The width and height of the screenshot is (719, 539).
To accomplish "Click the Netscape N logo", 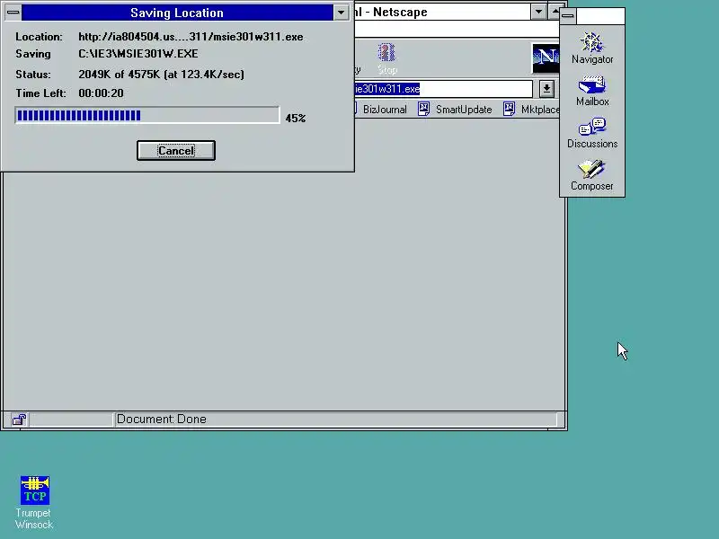I will 546,57.
